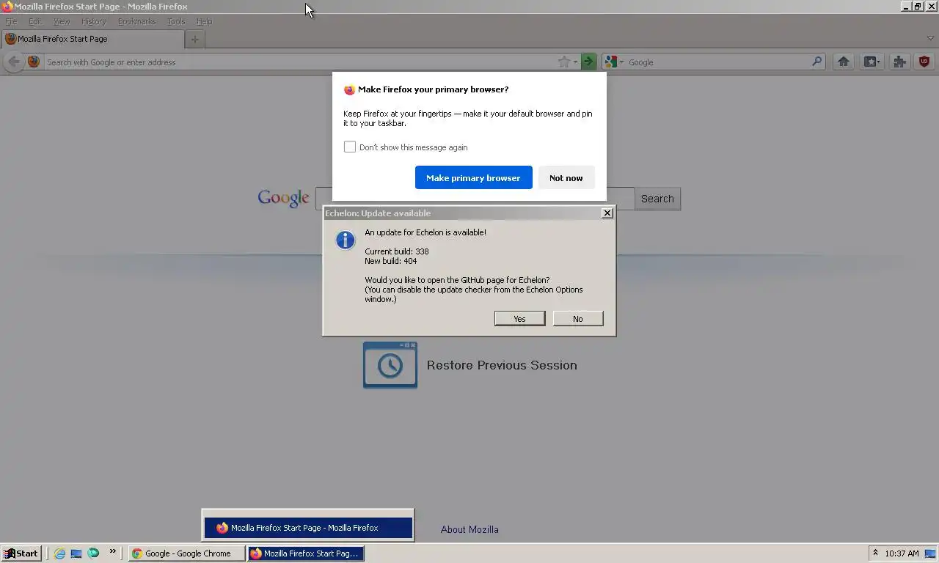
Task: Click Yes in Echelon update dialog
Action: coord(519,318)
